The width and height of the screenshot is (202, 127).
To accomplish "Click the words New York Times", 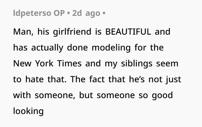I will (x=47, y=63).
